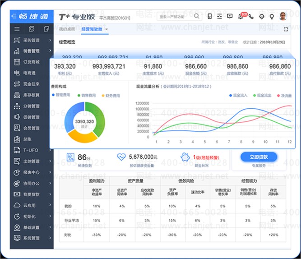301x259 pixels.
Task: Click the product function search field
Action: (174, 17)
